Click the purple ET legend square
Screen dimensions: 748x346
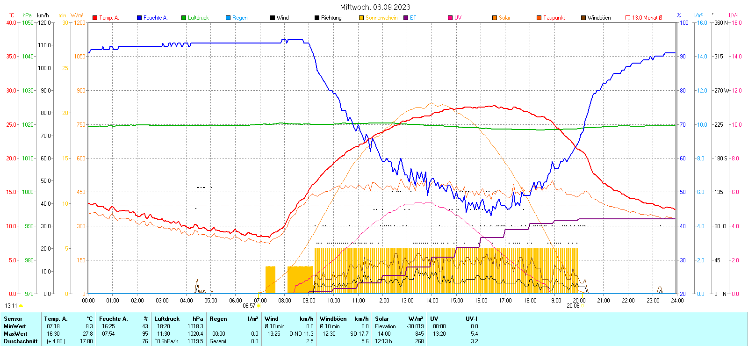click(x=406, y=18)
